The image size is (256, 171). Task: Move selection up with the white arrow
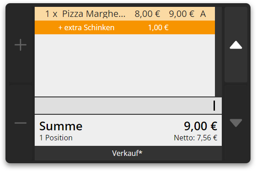tap(236, 45)
